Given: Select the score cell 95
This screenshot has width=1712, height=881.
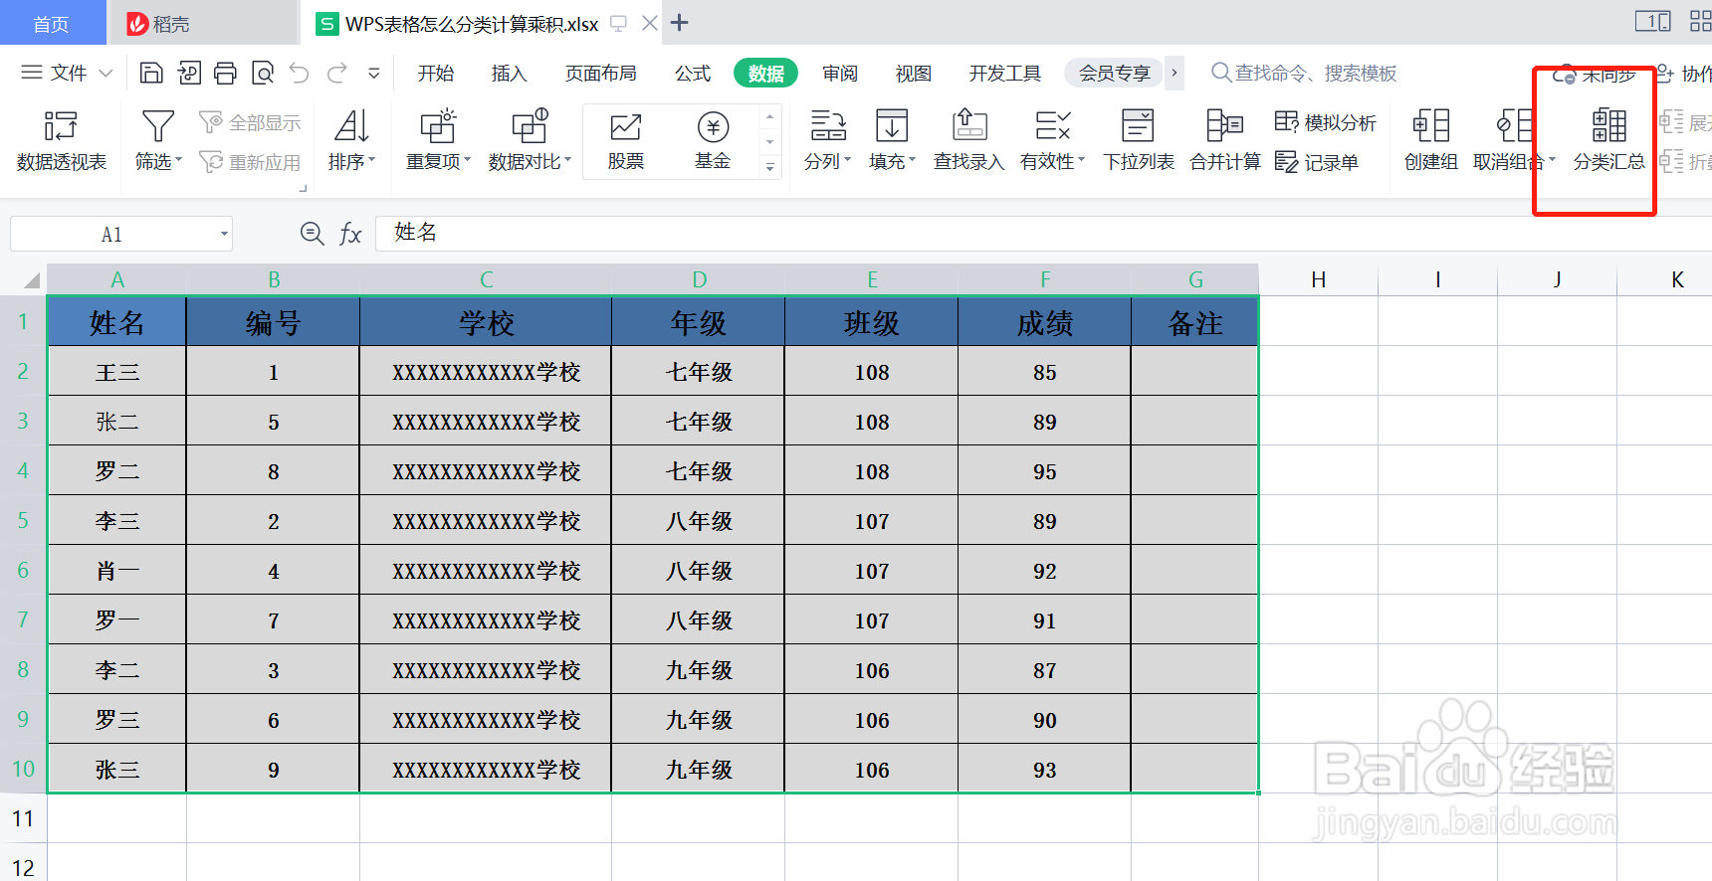Looking at the screenshot, I should coord(1044,471).
